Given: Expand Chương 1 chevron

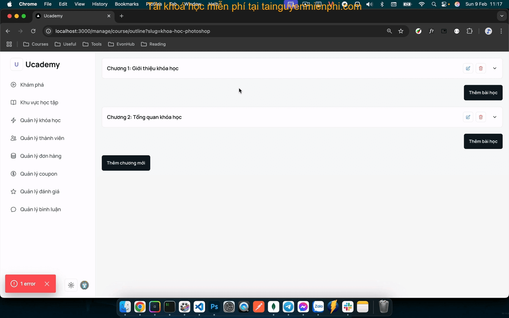Looking at the screenshot, I should pos(495,68).
